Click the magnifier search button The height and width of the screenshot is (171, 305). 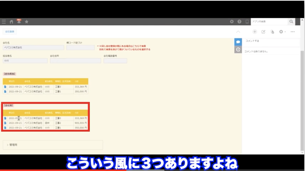[291, 22]
